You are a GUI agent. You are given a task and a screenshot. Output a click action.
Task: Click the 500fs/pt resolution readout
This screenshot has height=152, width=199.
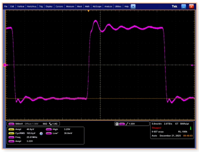185,124
